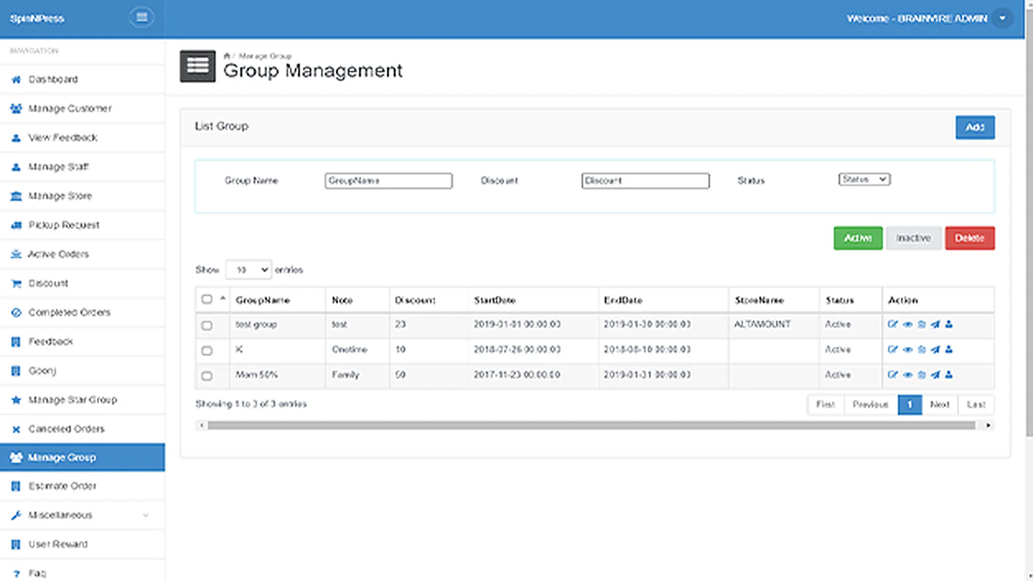
Task: Check the box for test group row
Action: pyautogui.click(x=207, y=326)
